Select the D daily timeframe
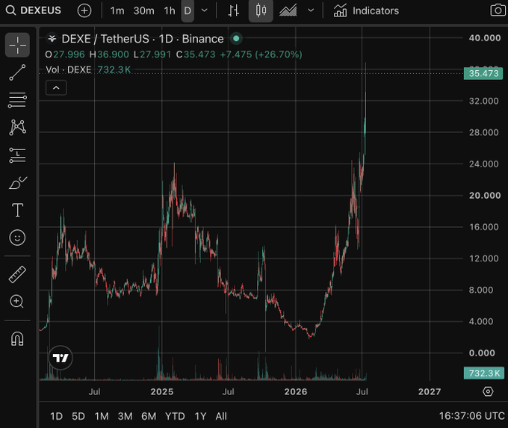The image size is (508, 428). pyautogui.click(x=188, y=10)
